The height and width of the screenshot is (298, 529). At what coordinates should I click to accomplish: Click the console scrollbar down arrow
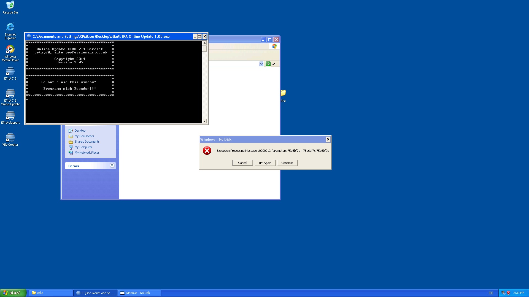(204, 121)
